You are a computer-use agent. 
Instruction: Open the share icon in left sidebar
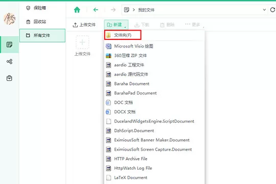(9, 61)
